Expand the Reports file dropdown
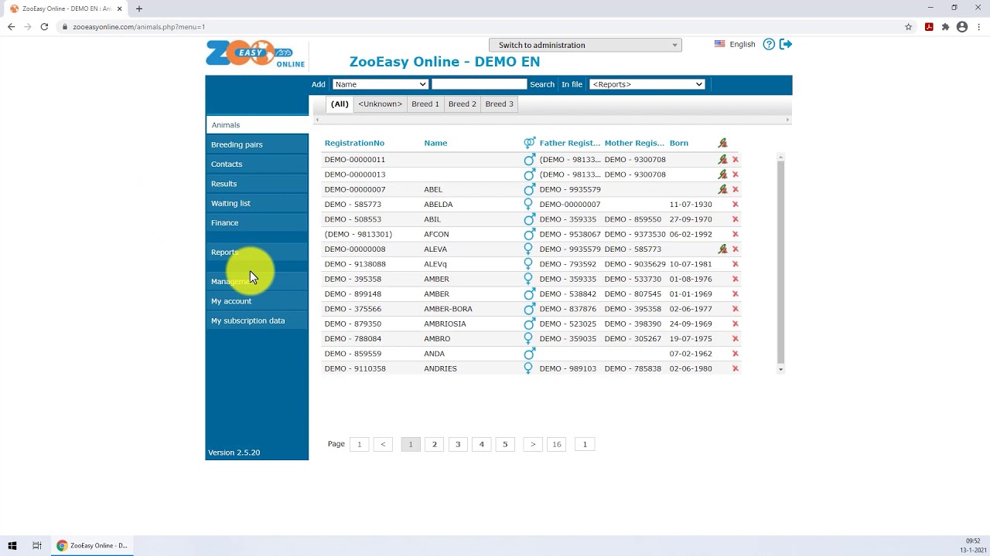 coord(647,84)
